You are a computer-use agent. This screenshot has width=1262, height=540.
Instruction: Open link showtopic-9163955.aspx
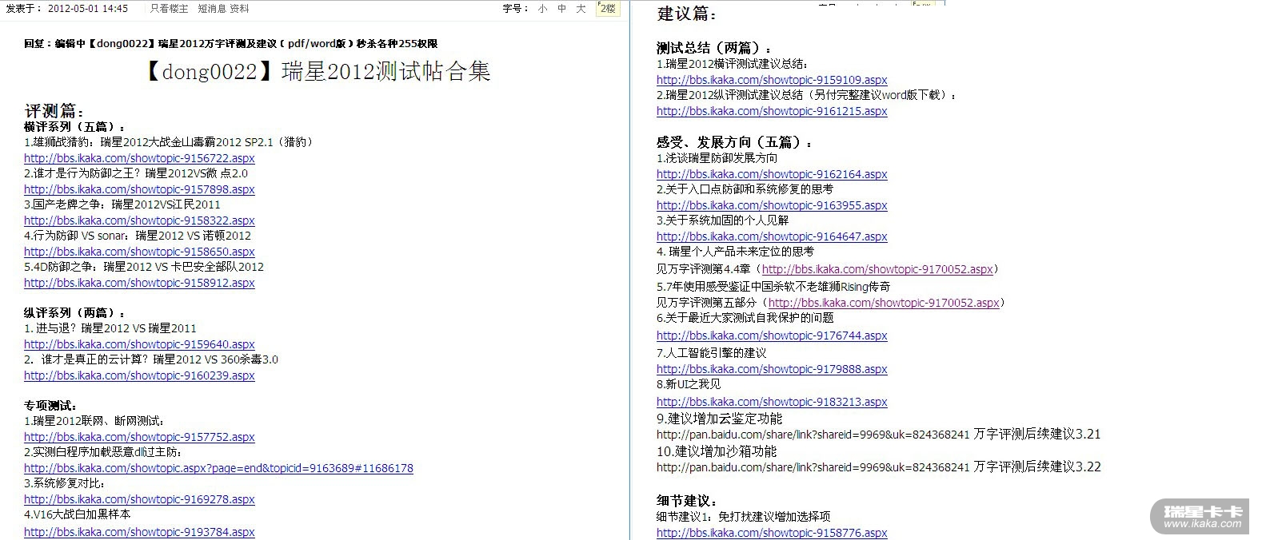point(772,205)
